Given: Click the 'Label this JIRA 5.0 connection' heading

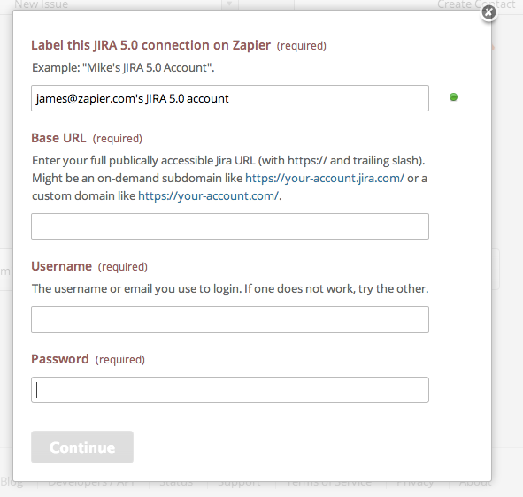Looking at the screenshot, I should [x=150, y=45].
